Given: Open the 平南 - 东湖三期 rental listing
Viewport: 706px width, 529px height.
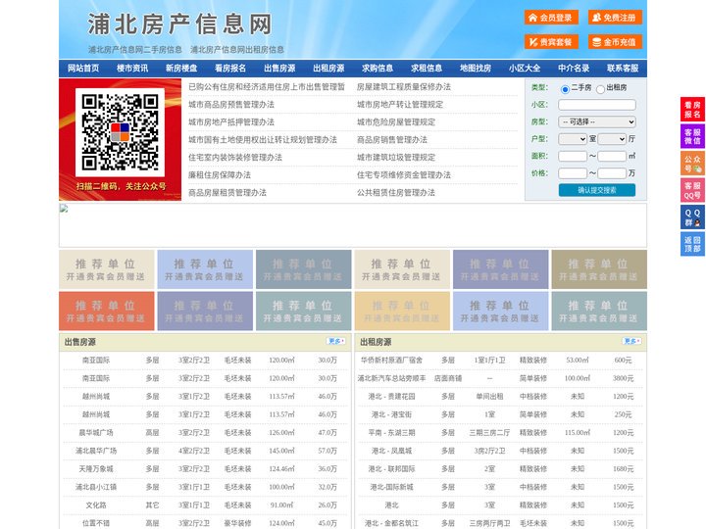Looking at the screenshot, I should (391, 433).
